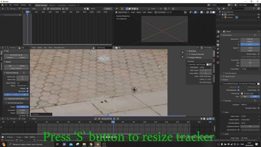
Task: Enable the Cache Result checkbox
Action: coord(259,90)
